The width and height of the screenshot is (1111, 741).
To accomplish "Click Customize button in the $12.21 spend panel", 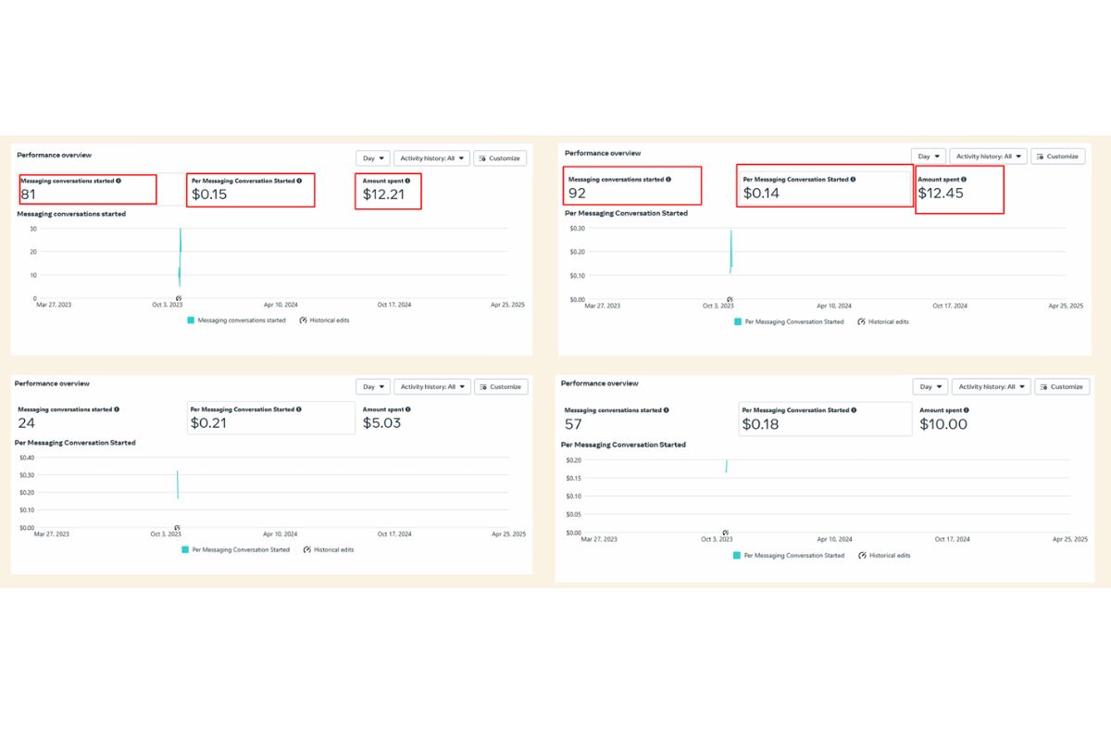I will 500,158.
